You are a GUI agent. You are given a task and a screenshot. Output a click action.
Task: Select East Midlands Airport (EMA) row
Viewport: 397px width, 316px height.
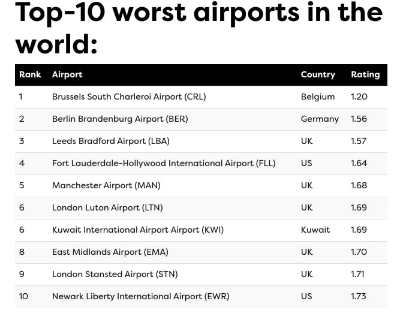110,252
